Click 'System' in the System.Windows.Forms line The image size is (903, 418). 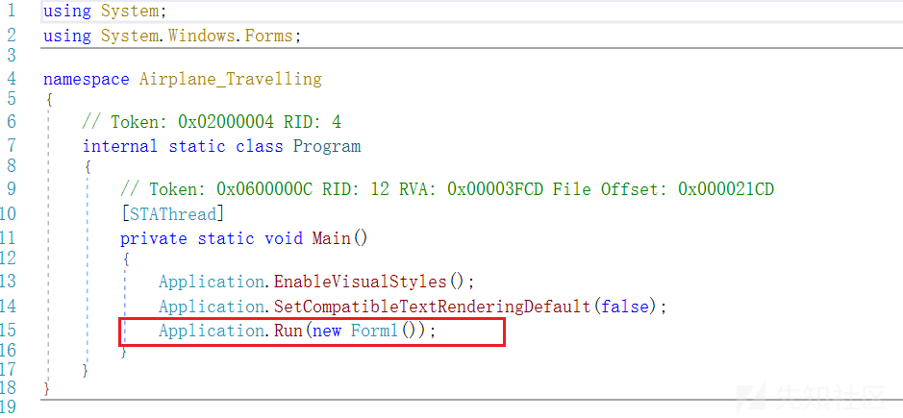point(130,36)
